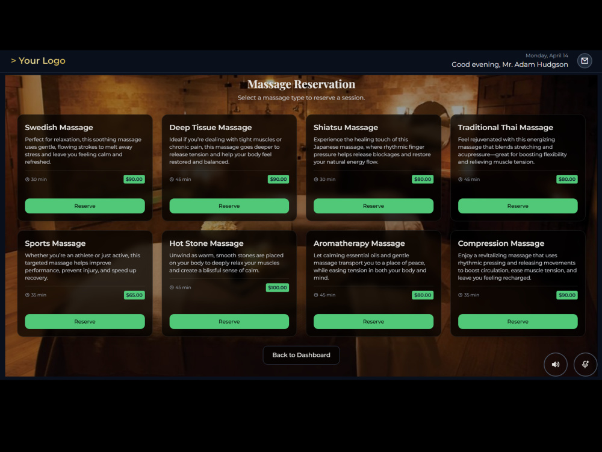Click the 'Massage Reservation' page heading

[x=302, y=84]
